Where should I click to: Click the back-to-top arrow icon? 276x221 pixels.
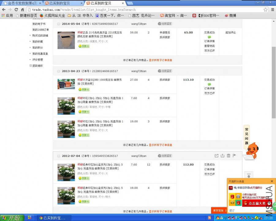coord(249,176)
